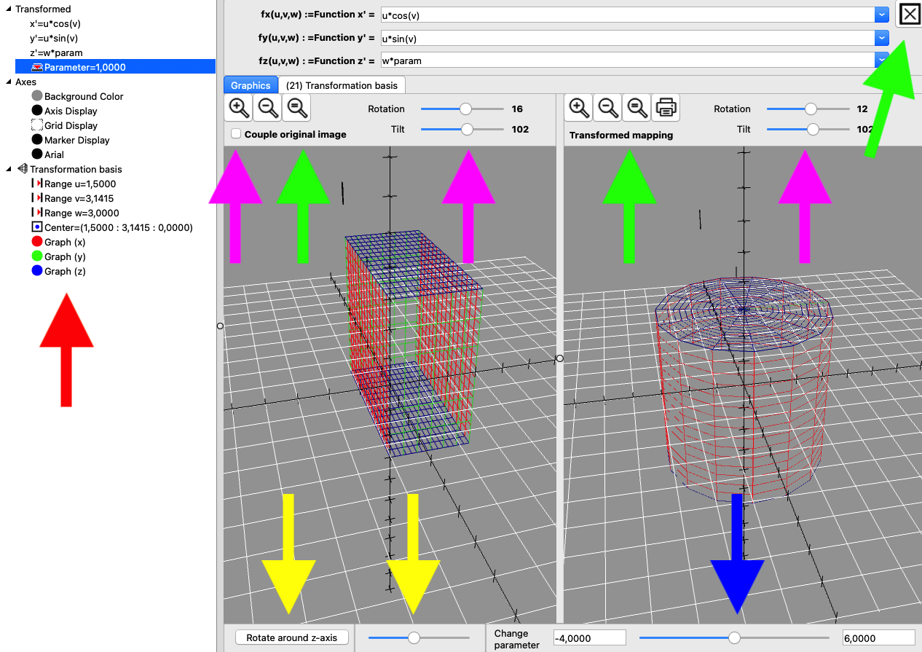Open the Function y' dropdown list
922x652 pixels.
coord(882,38)
